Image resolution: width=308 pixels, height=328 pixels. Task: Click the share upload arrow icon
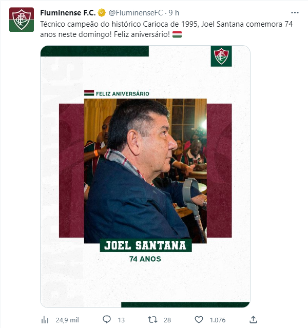coord(253,319)
